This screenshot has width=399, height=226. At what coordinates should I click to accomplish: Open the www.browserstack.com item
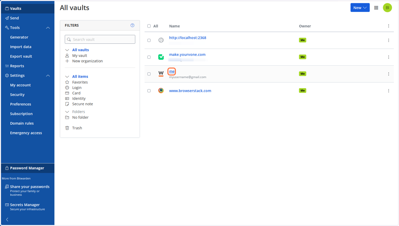click(190, 91)
